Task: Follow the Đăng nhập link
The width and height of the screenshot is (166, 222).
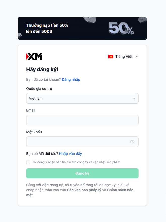Action: coord(71,79)
